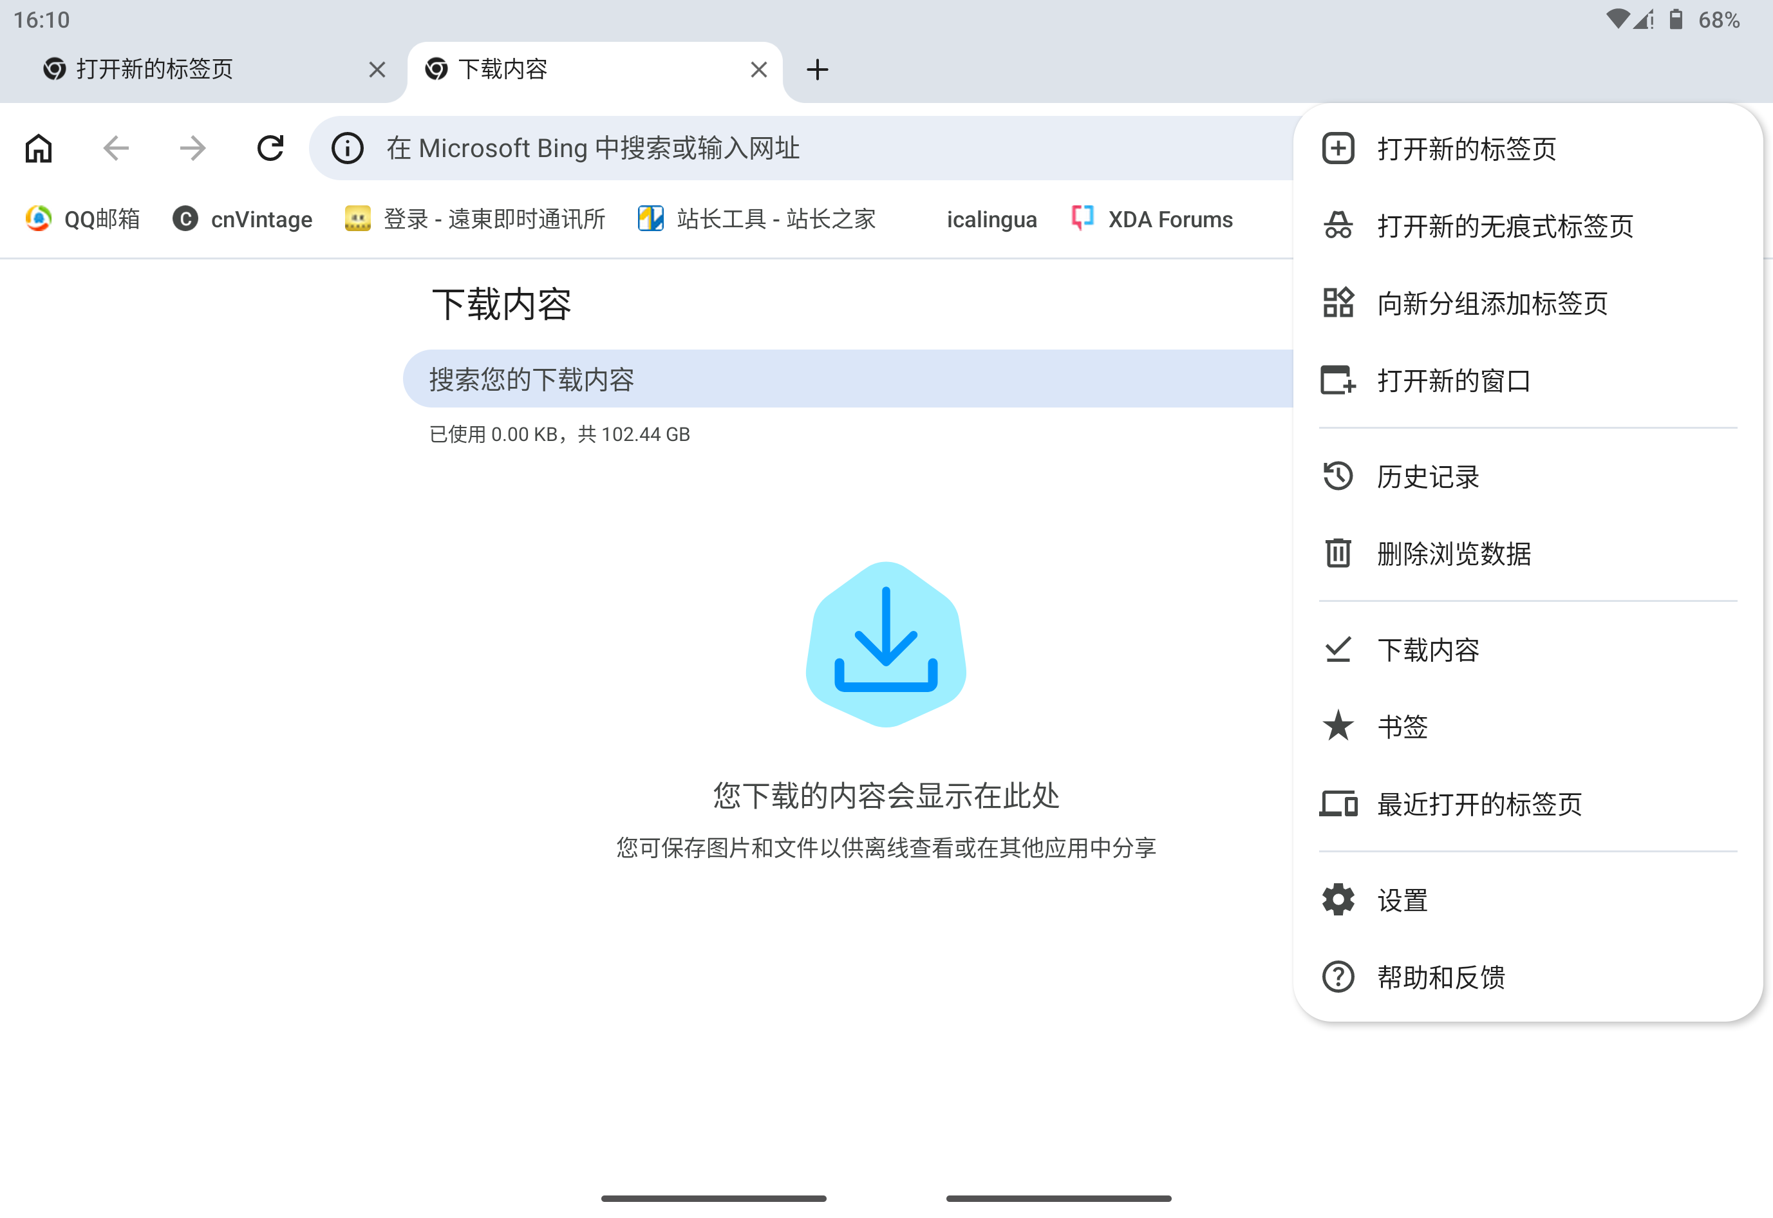Click the devices icon beside 最近打开的标签页
This screenshot has height=1218, width=1773.
1338,803
